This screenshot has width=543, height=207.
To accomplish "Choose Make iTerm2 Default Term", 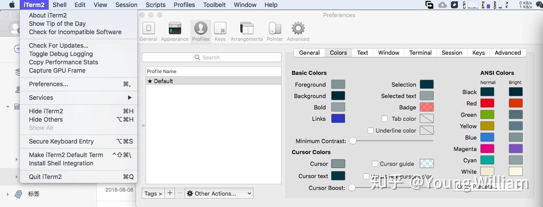I will (79, 155).
